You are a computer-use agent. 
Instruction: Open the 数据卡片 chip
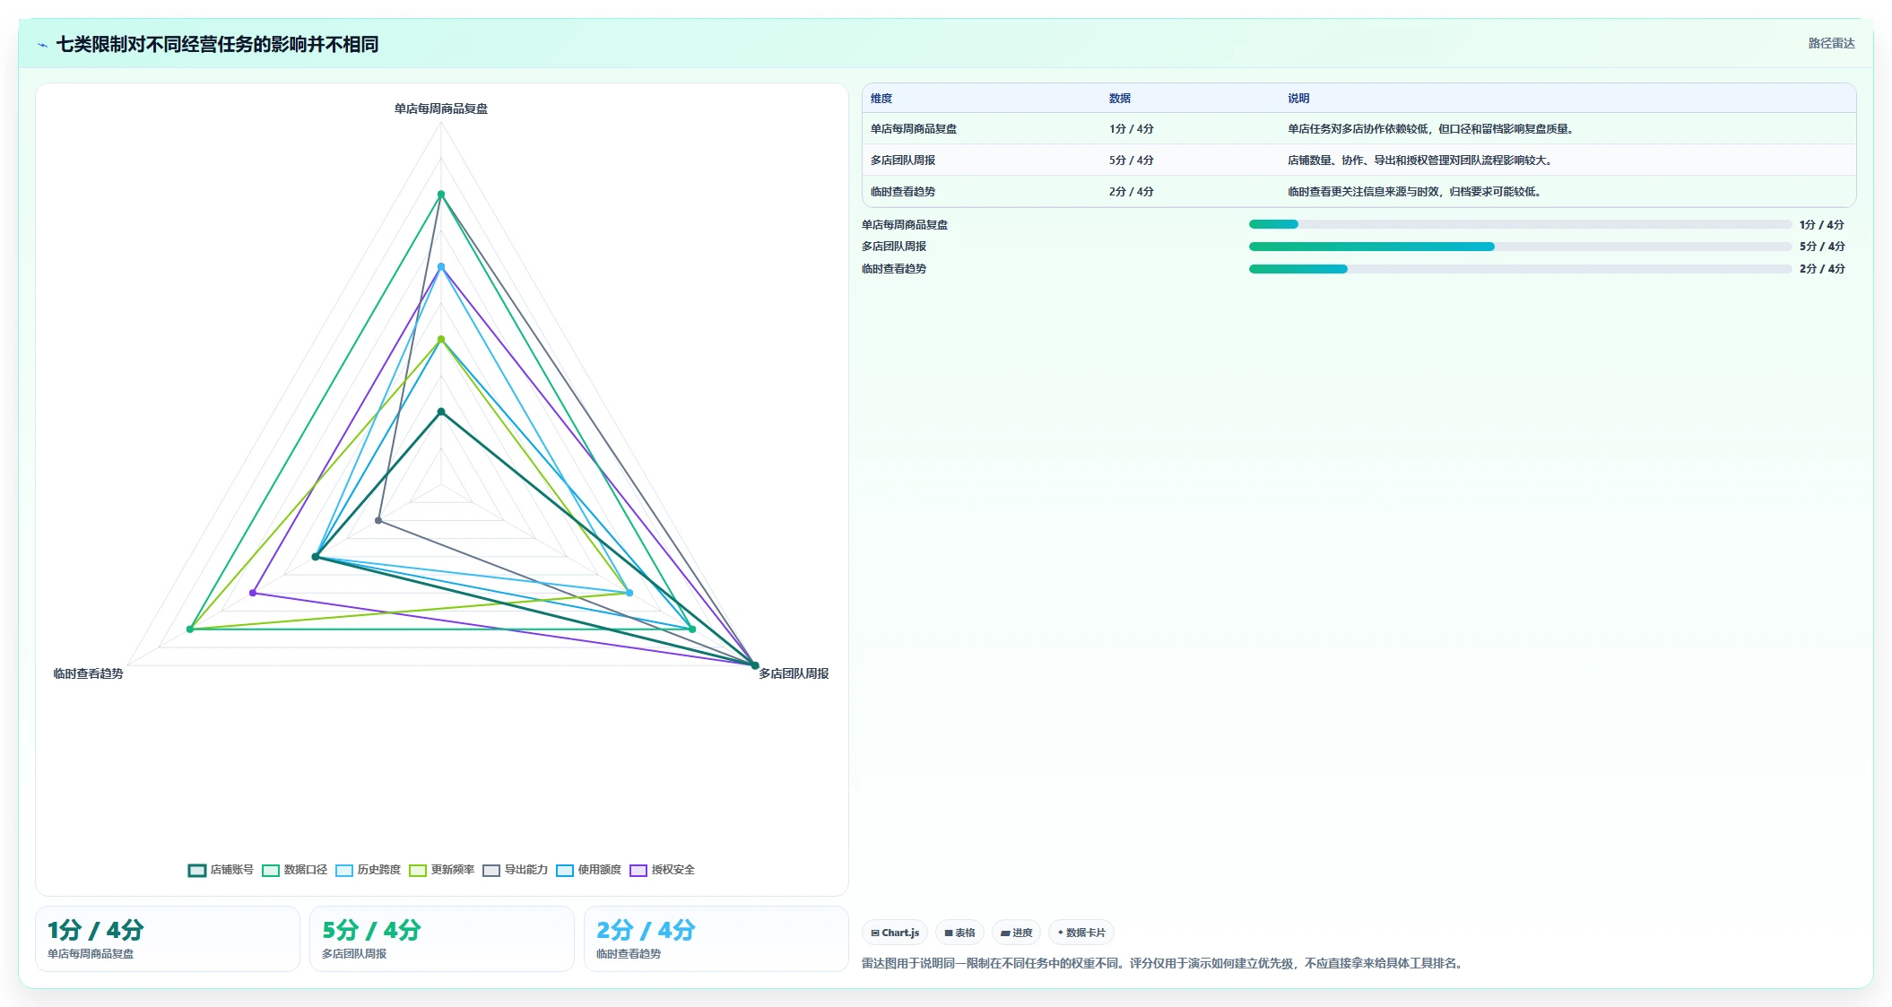tap(1081, 933)
